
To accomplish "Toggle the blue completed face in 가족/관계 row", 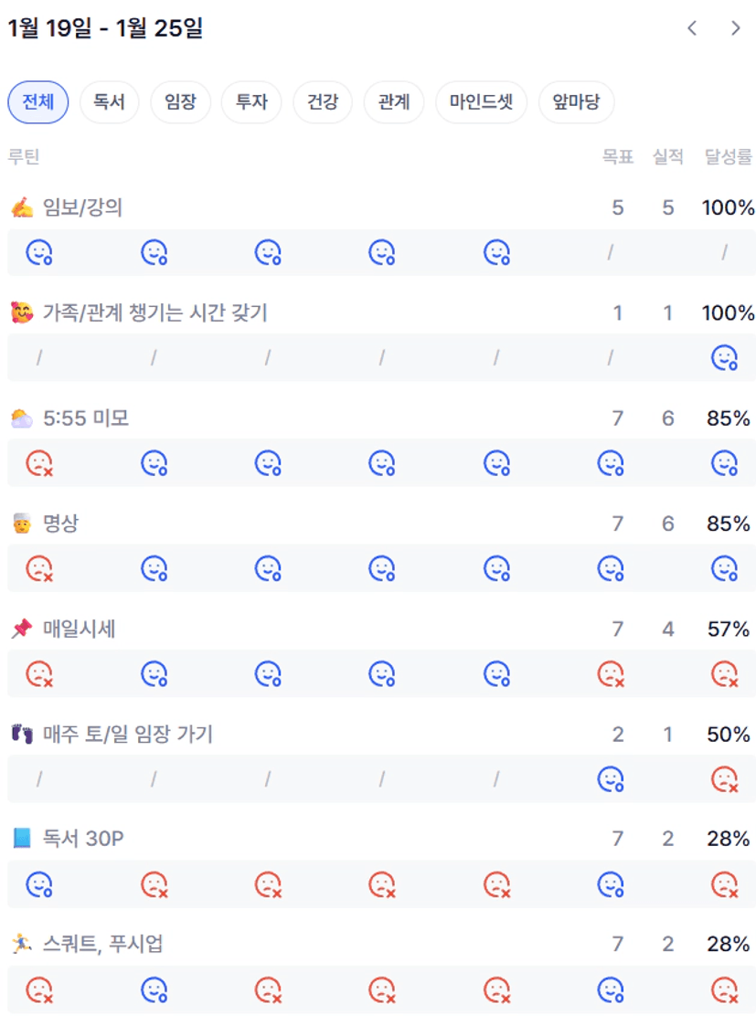I will [x=725, y=358].
